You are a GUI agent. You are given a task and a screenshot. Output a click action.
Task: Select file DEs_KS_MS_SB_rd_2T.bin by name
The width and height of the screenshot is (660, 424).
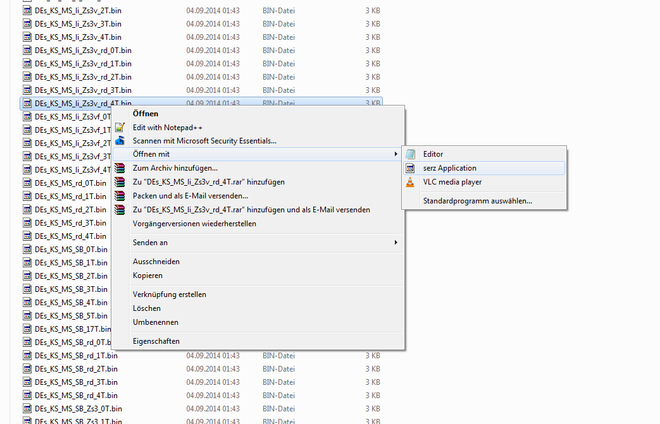pos(76,368)
